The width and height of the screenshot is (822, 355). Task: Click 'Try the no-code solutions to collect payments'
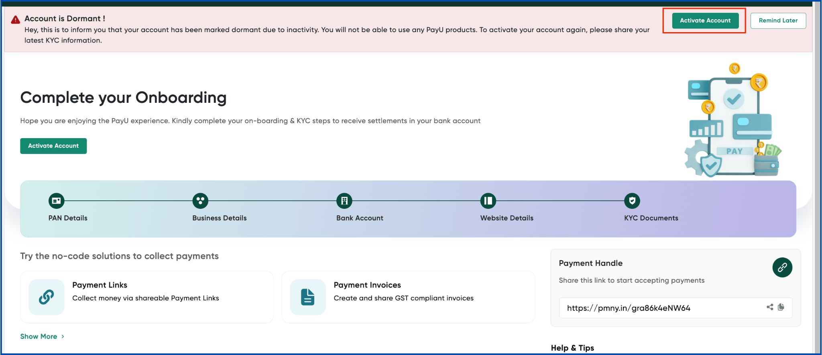coord(120,256)
